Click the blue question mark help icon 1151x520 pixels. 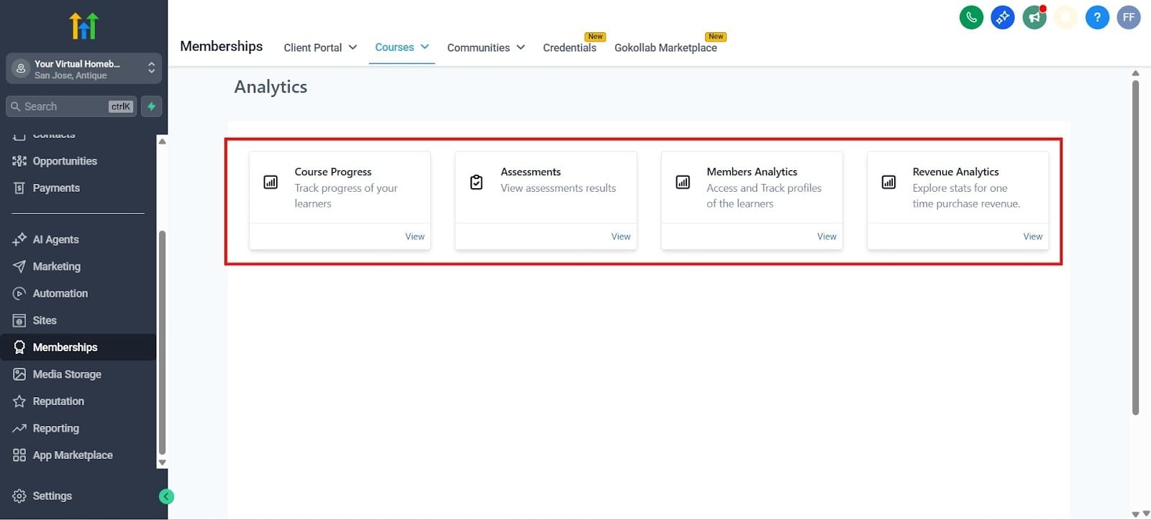point(1097,17)
